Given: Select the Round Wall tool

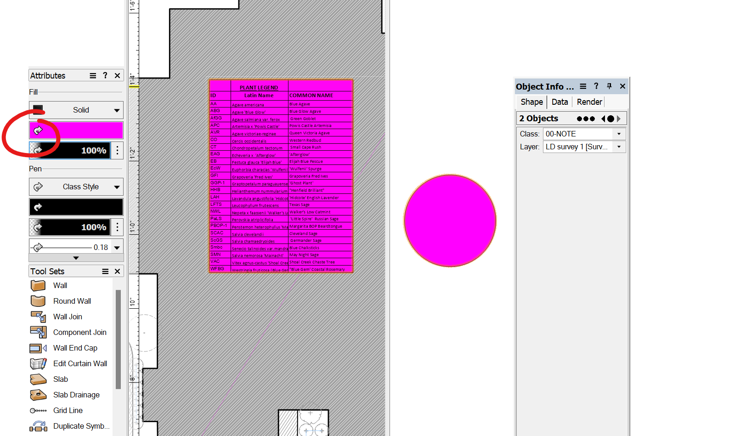Looking at the screenshot, I should click(72, 301).
